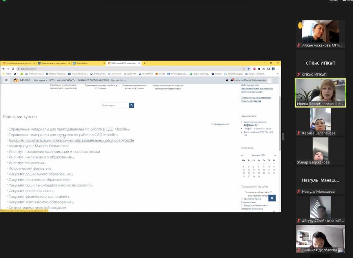
Task: Open the messages chat bubble icon
Action: (x=232, y=80)
